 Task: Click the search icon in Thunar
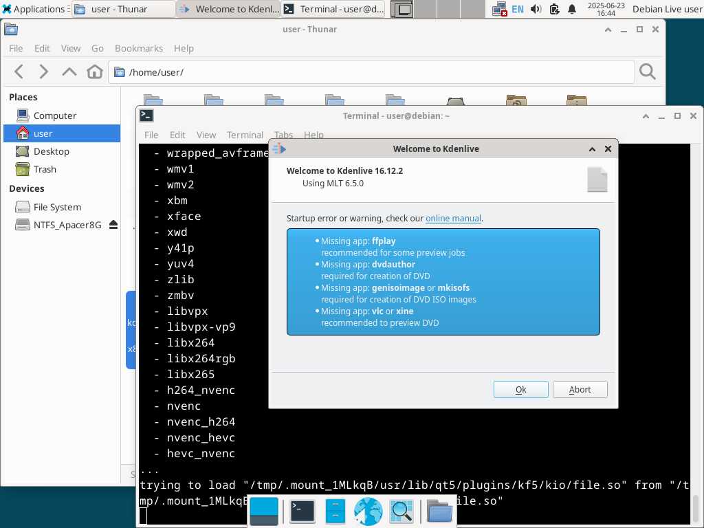tap(647, 71)
